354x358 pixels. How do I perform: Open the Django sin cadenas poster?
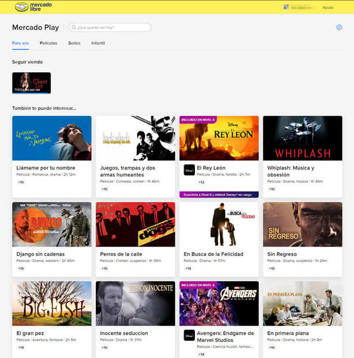click(x=52, y=224)
